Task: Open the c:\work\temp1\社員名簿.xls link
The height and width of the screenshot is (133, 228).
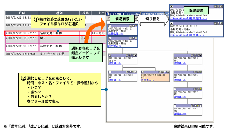Action: pos(189,19)
